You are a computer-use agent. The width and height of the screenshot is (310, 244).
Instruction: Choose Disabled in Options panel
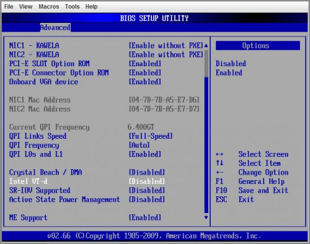coord(231,64)
